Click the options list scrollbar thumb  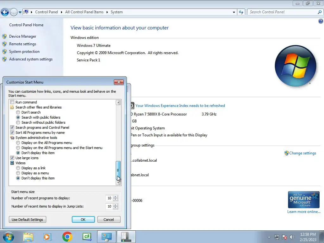click(x=118, y=170)
